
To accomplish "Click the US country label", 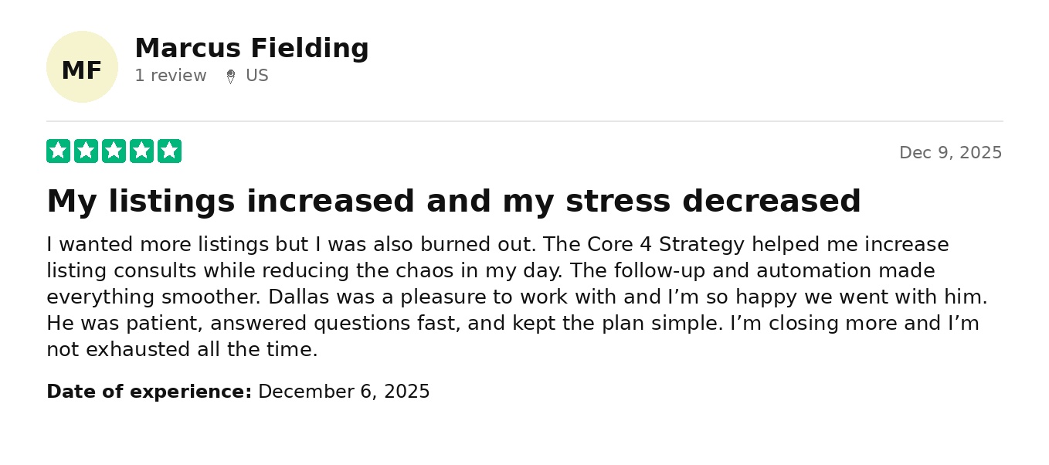I will coord(257,76).
